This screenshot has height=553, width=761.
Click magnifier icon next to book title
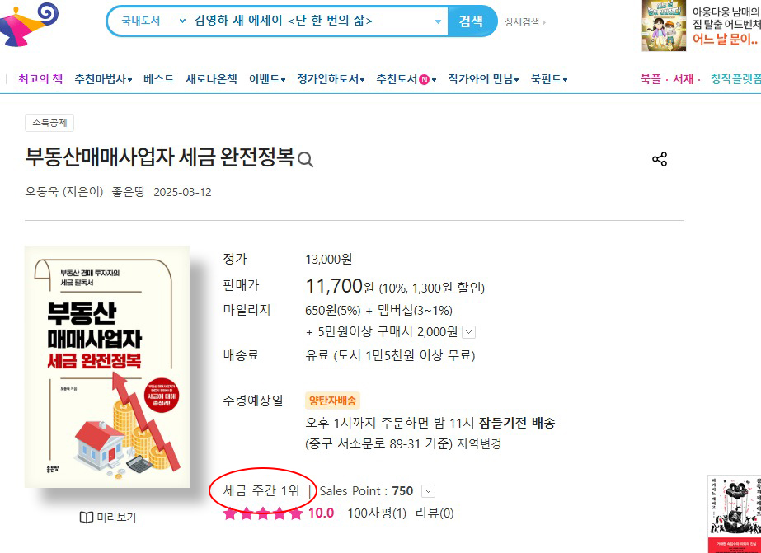coord(305,160)
